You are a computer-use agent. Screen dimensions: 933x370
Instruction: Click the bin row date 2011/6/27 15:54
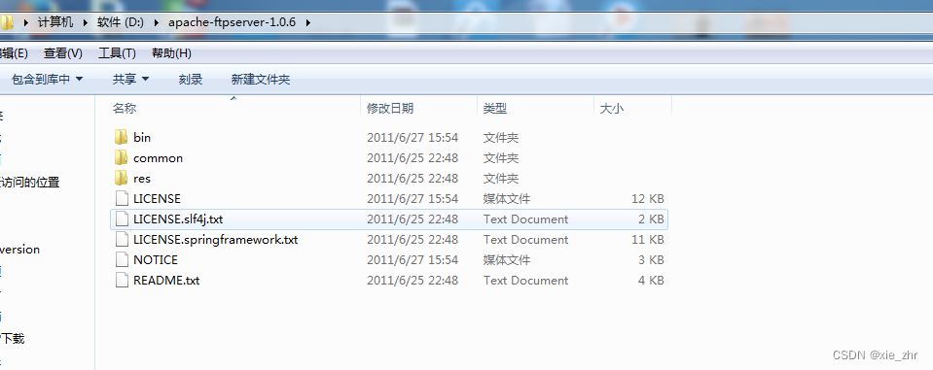(413, 138)
